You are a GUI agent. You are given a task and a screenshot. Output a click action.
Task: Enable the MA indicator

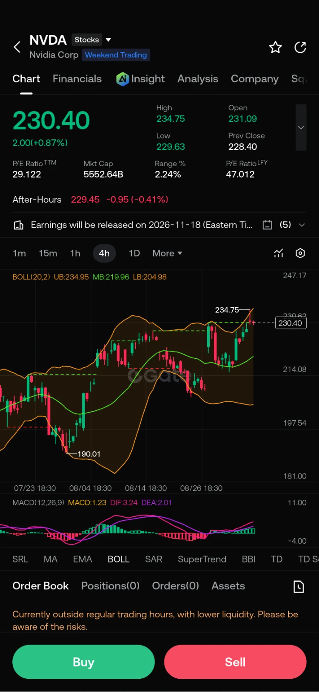tap(51, 559)
